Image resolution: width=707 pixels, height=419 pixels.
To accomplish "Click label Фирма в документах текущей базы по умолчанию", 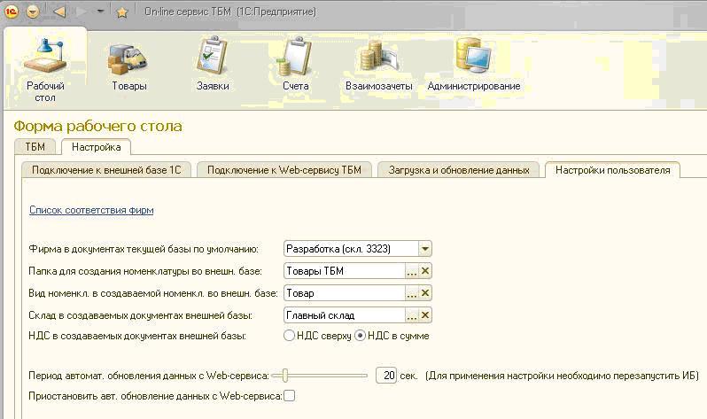I will pos(144,249).
